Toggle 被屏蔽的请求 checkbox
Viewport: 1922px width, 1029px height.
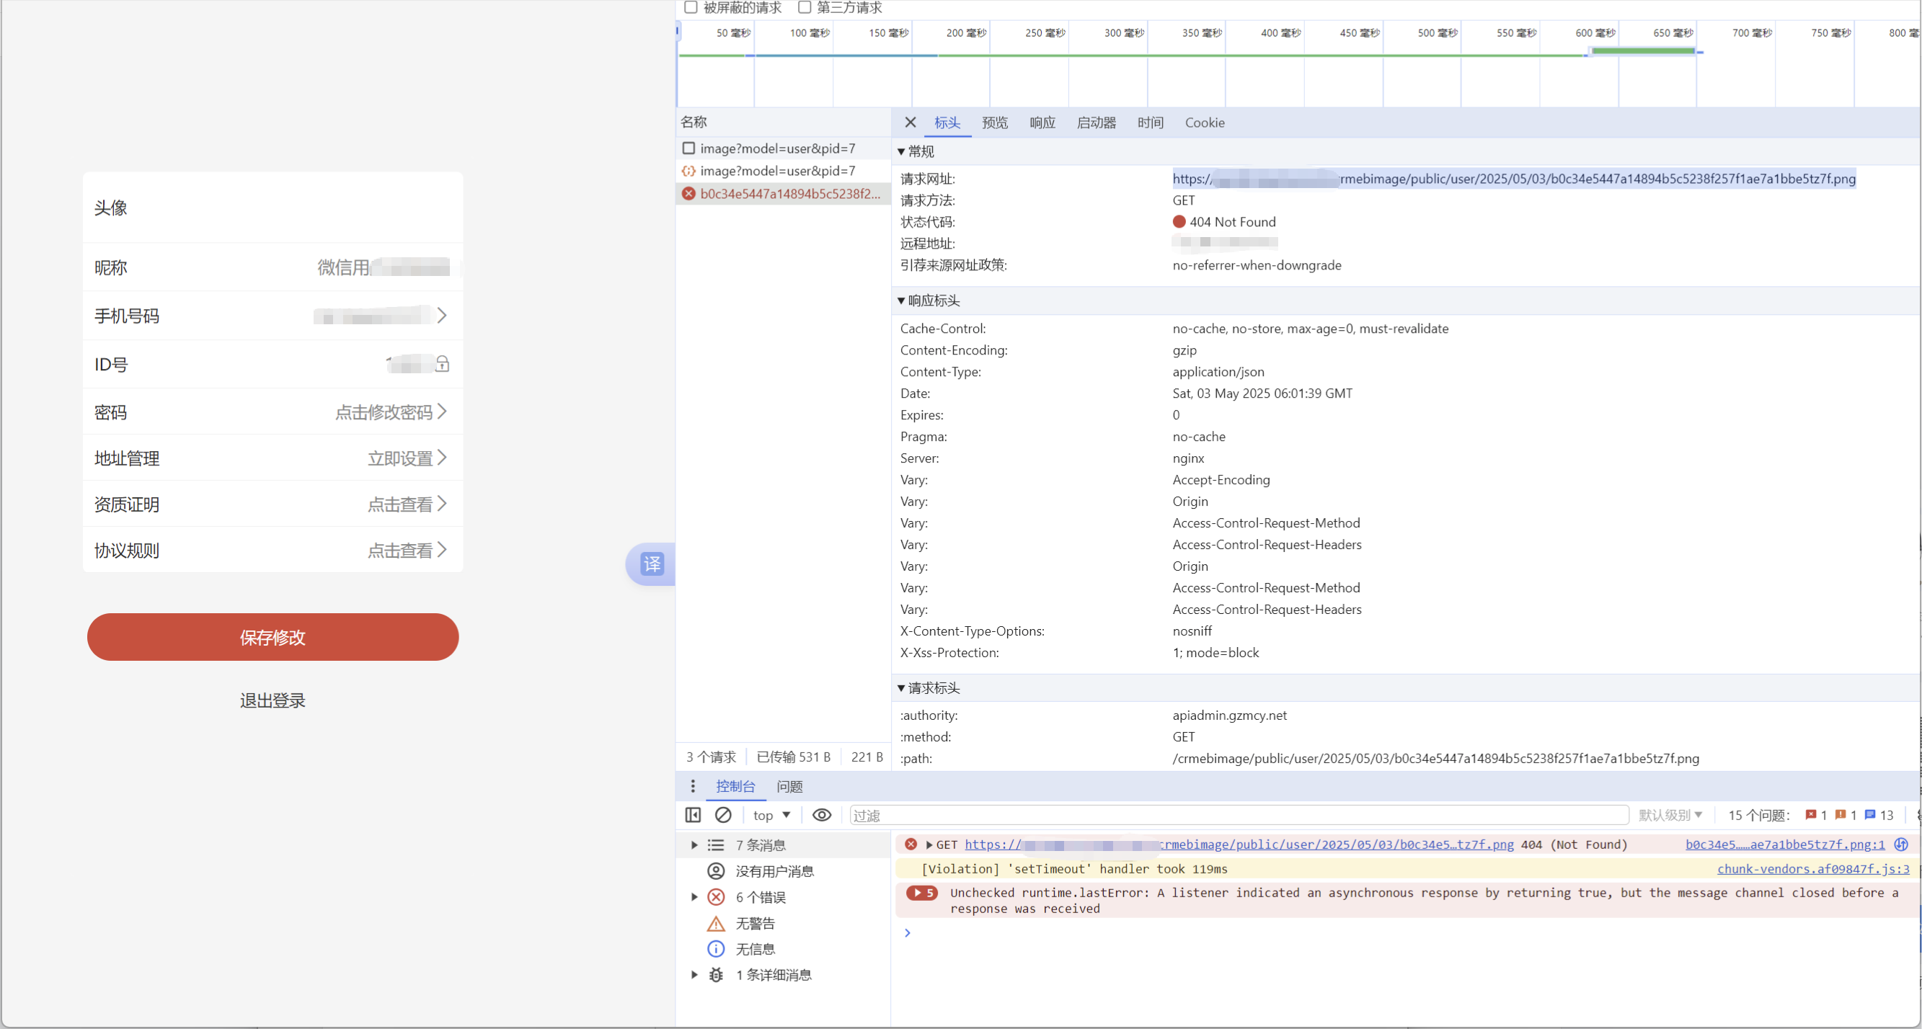click(x=691, y=7)
